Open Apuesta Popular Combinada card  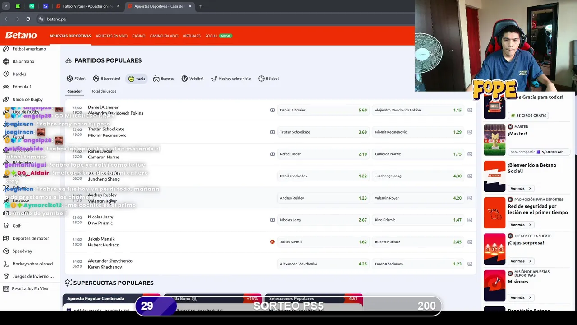coord(111,302)
